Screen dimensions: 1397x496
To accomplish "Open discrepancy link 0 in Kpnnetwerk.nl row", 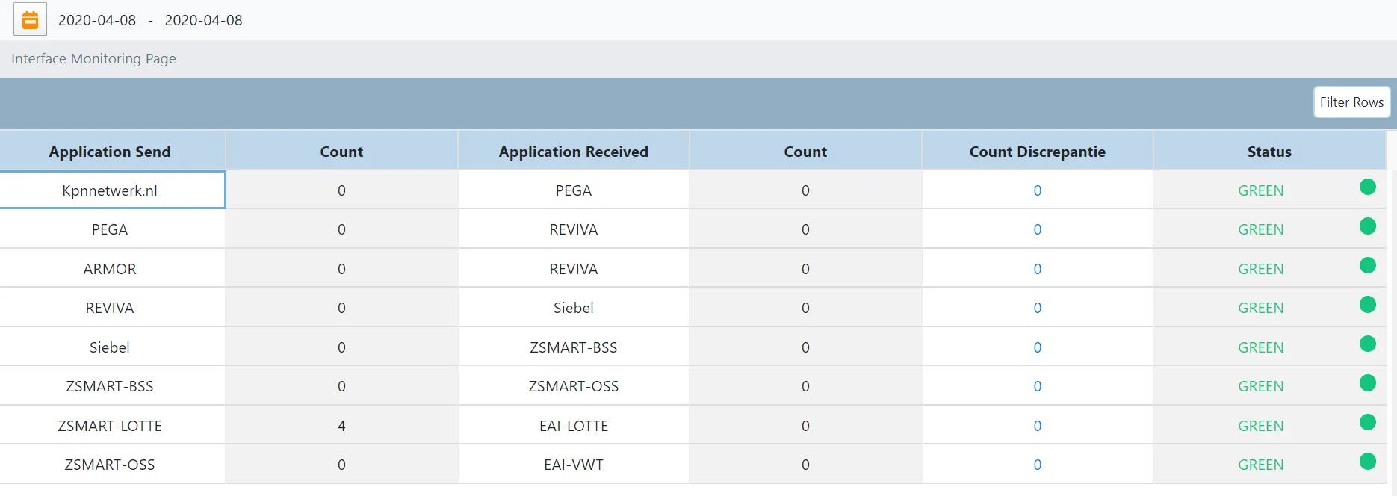I will click(x=1037, y=190).
